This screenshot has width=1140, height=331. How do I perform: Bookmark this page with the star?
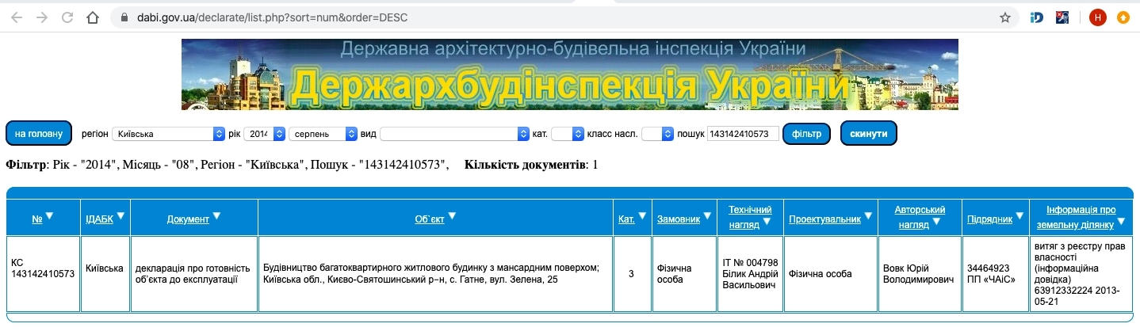1005,17
